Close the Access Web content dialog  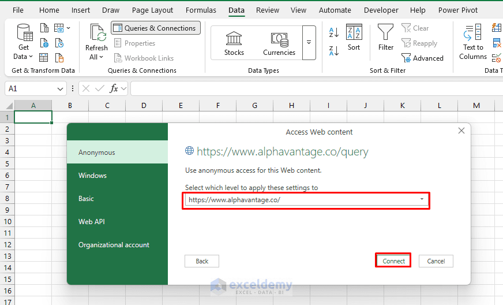pyautogui.click(x=461, y=131)
